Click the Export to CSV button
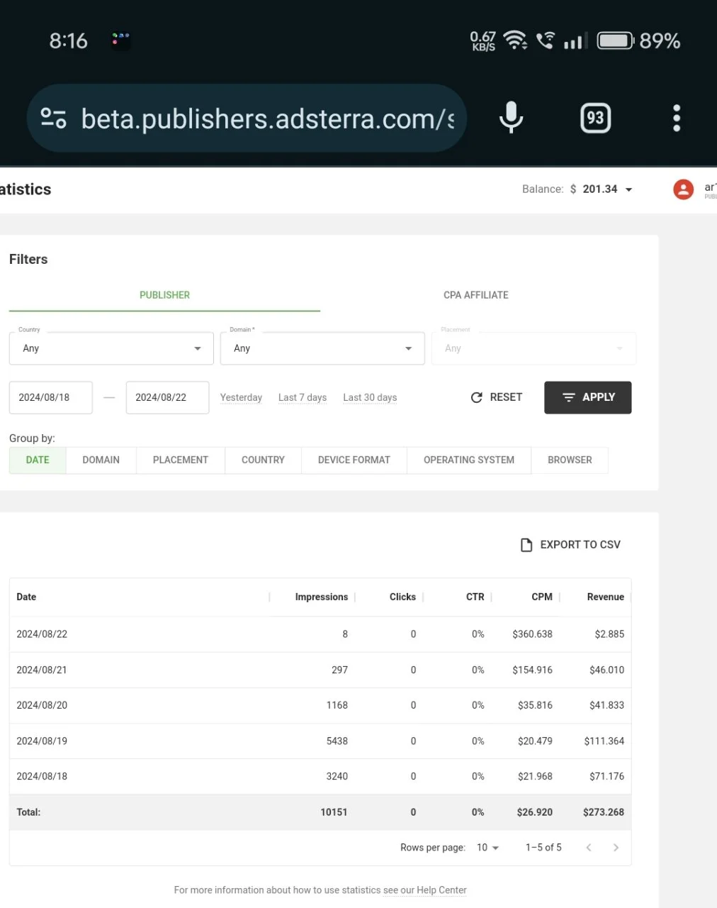The image size is (717, 908). pos(571,545)
